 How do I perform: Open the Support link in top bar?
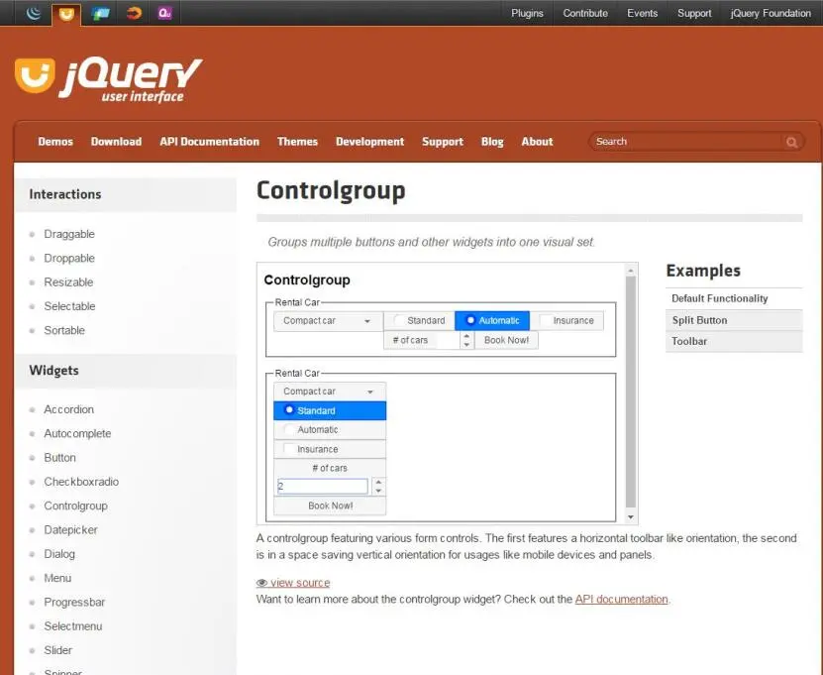(x=694, y=13)
